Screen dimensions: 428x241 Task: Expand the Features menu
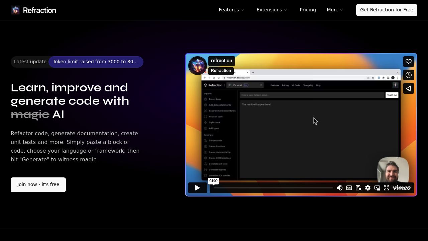pyautogui.click(x=231, y=10)
